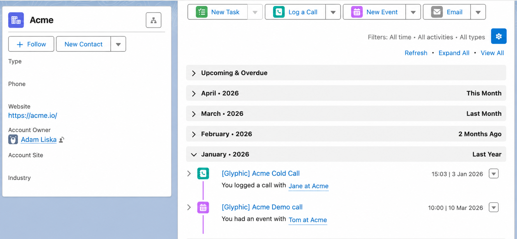Image resolution: width=517 pixels, height=239 pixels.
Task: Follow the Acme account
Action: tap(31, 44)
